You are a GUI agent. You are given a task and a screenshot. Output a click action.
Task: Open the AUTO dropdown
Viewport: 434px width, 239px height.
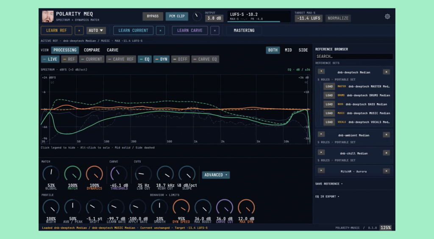[96, 30]
